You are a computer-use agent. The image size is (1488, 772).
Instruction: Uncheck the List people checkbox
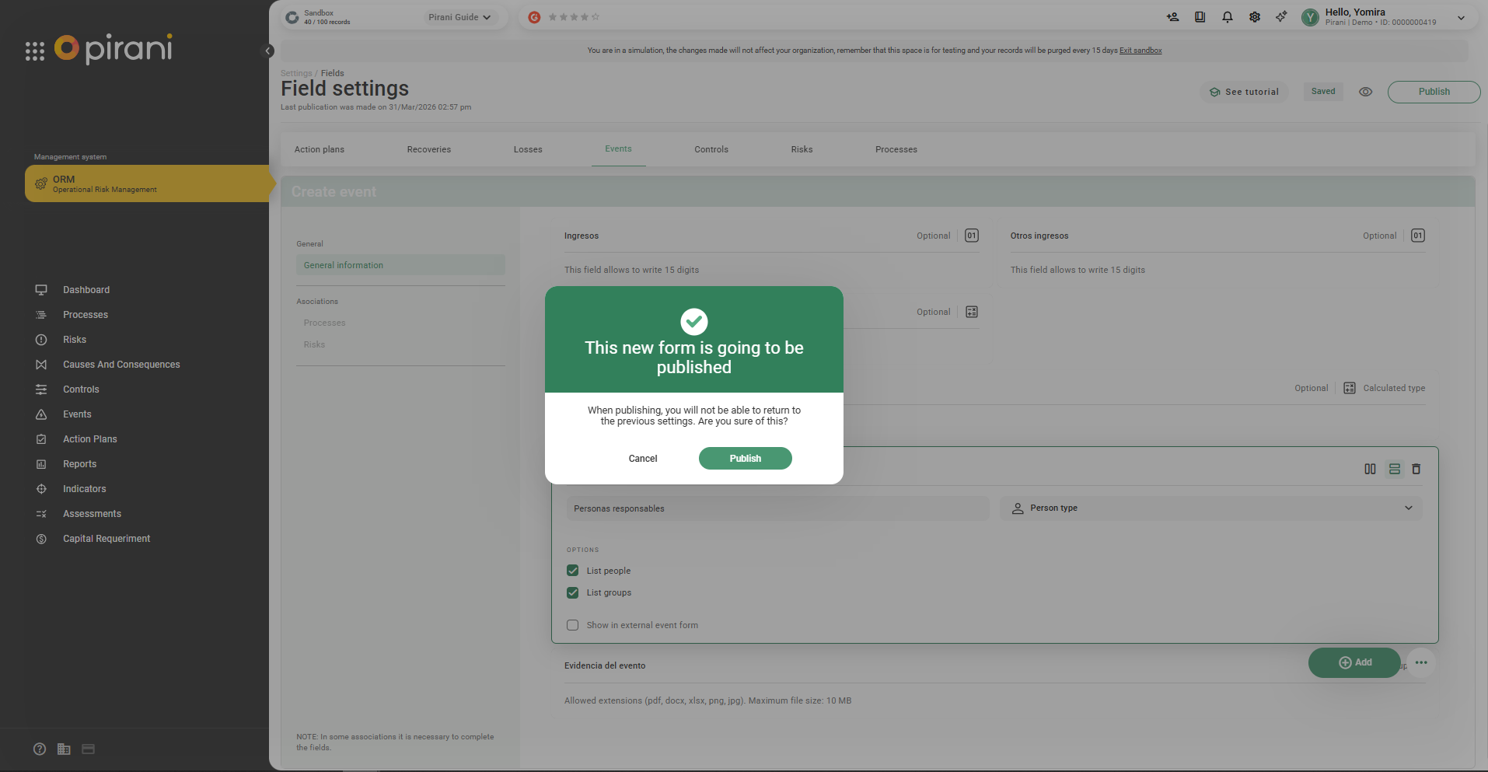(x=573, y=571)
